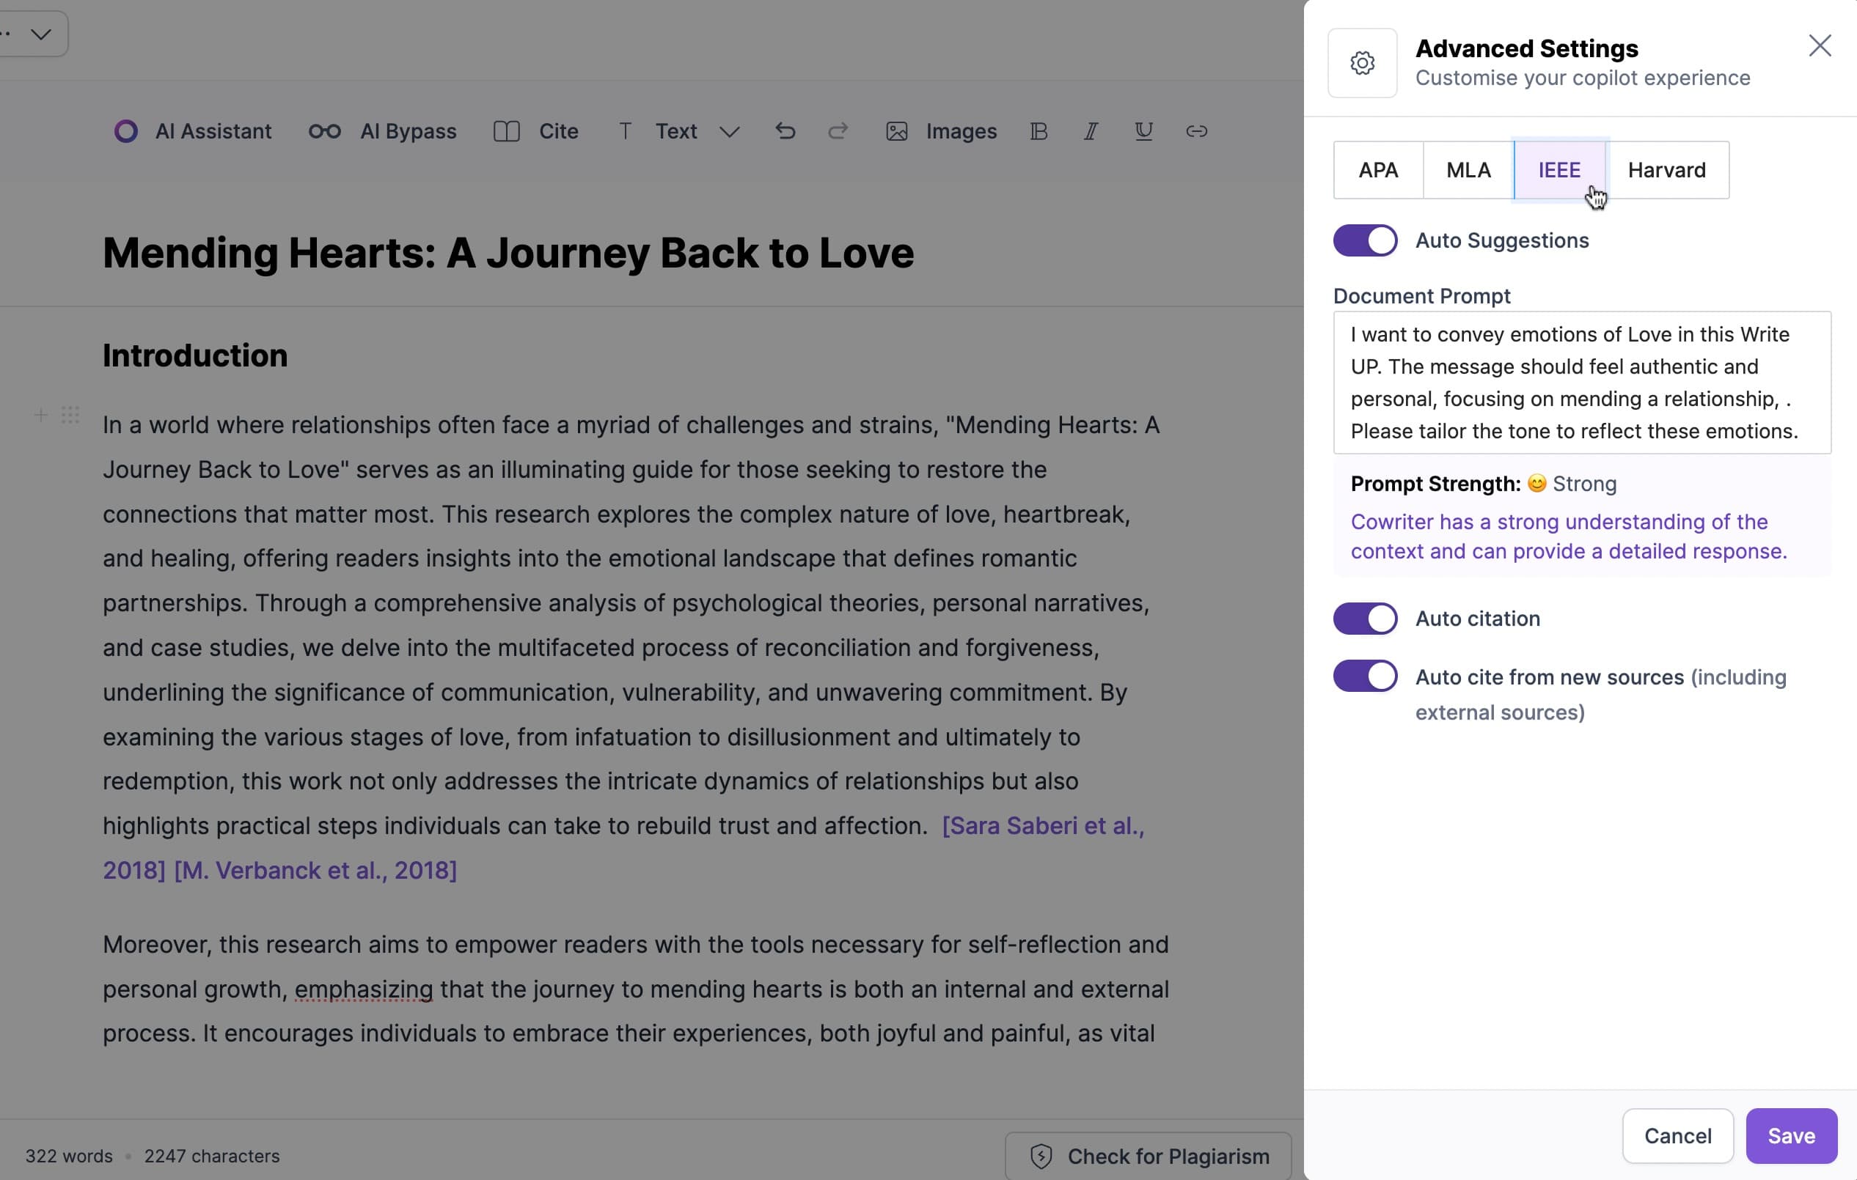Image resolution: width=1857 pixels, height=1180 pixels.
Task: Click the AI Assistant circle icon
Action: click(x=125, y=132)
